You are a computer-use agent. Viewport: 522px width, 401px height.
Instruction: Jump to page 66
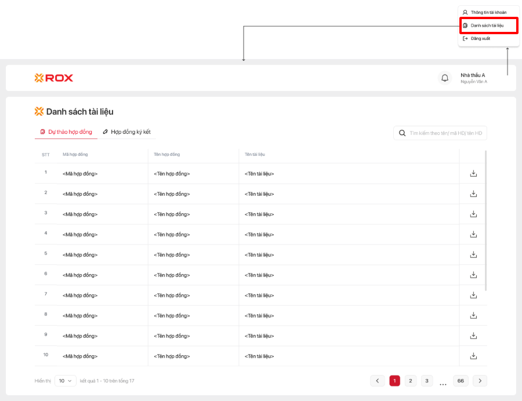click(x=461, y=381)
